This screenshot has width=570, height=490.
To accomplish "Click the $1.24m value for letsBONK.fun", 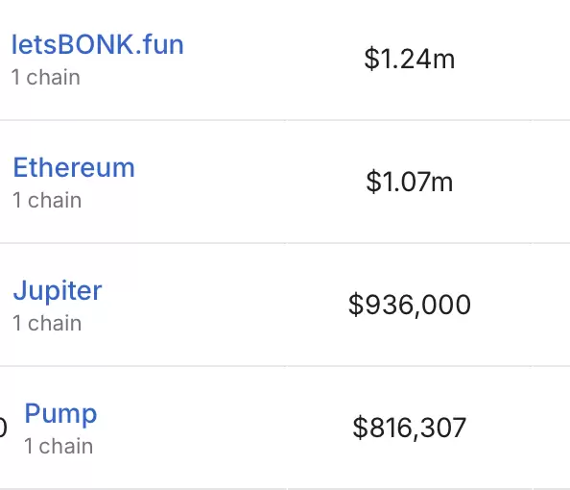I will (410, 59).
